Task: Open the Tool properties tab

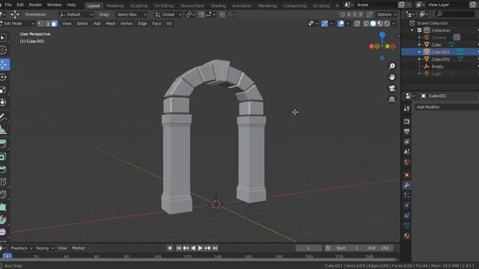Action: 406,108
